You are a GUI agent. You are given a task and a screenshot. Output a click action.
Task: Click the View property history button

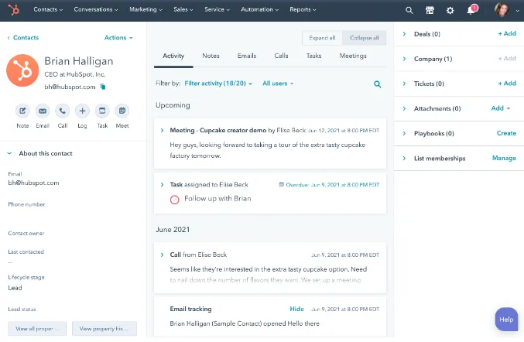tap(104, 329)
